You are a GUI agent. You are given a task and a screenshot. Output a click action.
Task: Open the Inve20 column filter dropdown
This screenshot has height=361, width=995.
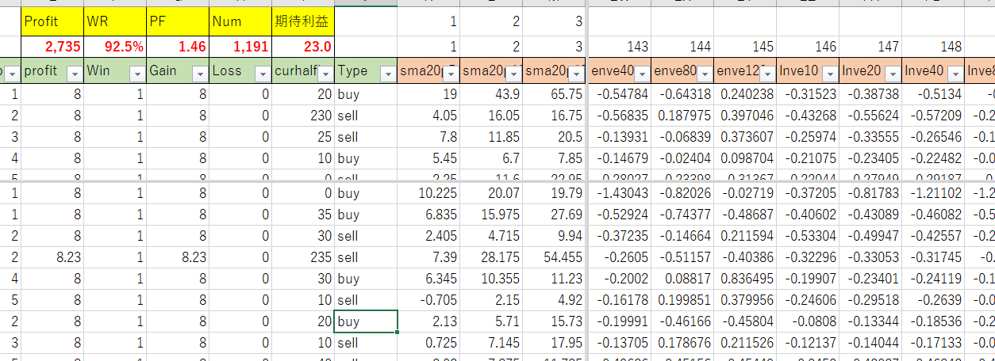893,73
